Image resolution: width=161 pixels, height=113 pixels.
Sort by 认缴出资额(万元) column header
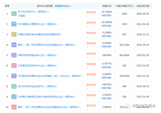coord(125,6)
